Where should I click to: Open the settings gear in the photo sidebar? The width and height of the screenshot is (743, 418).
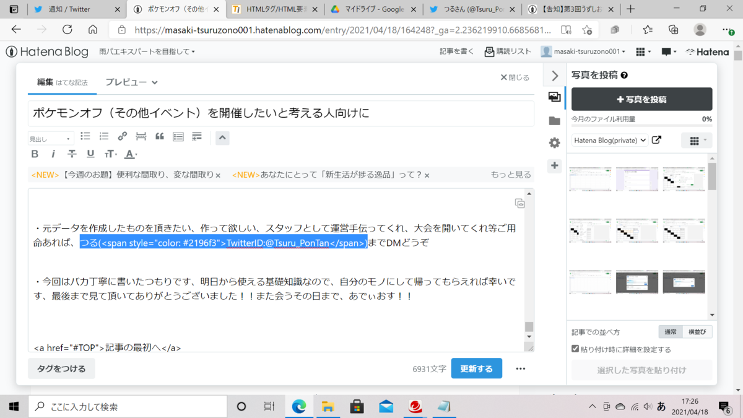tap(554, 142)
